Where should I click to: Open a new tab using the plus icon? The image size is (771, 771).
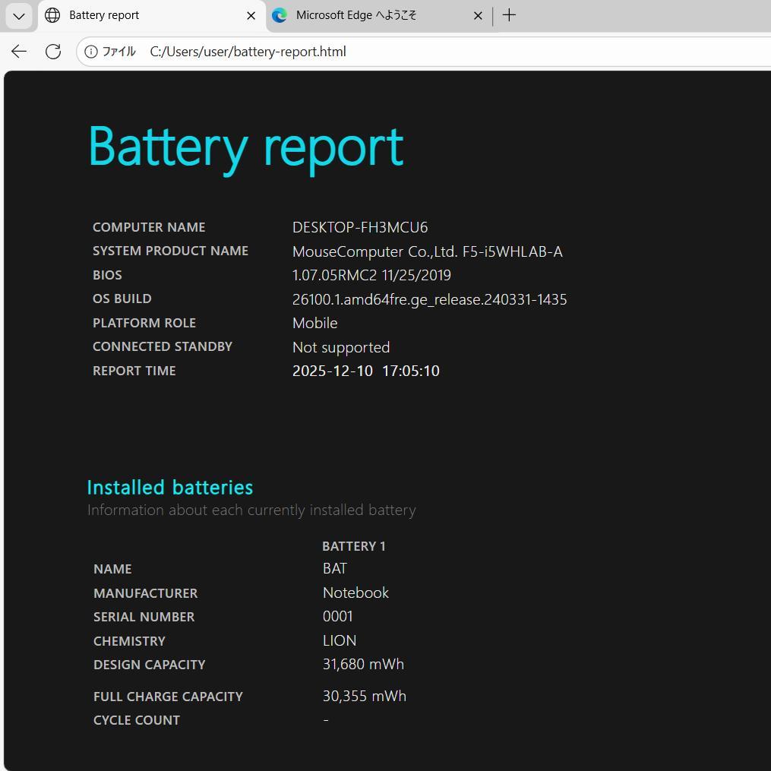(x=509, y=14)
